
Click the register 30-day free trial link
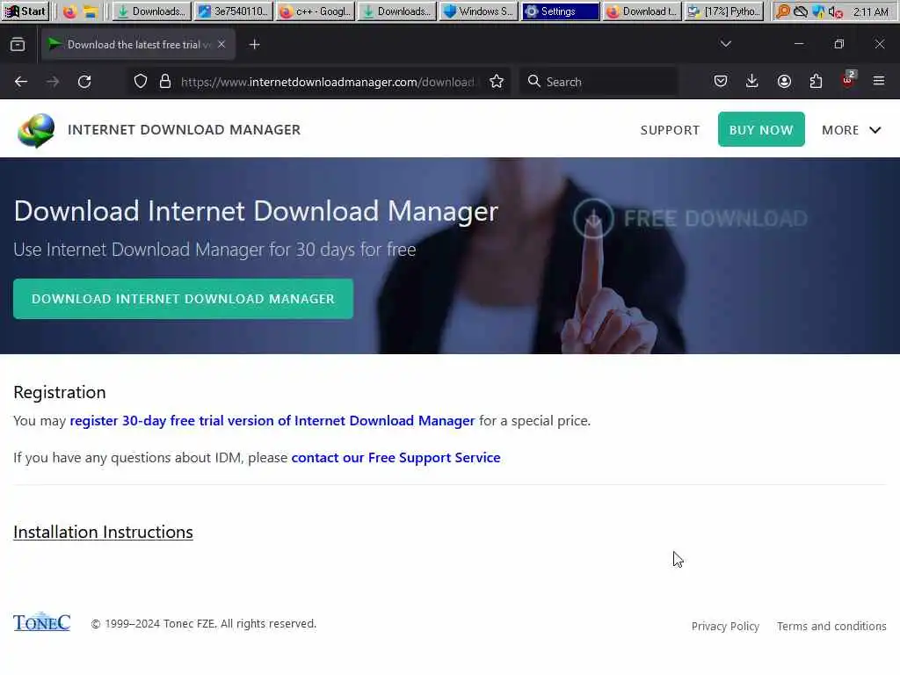coord(272,421)
